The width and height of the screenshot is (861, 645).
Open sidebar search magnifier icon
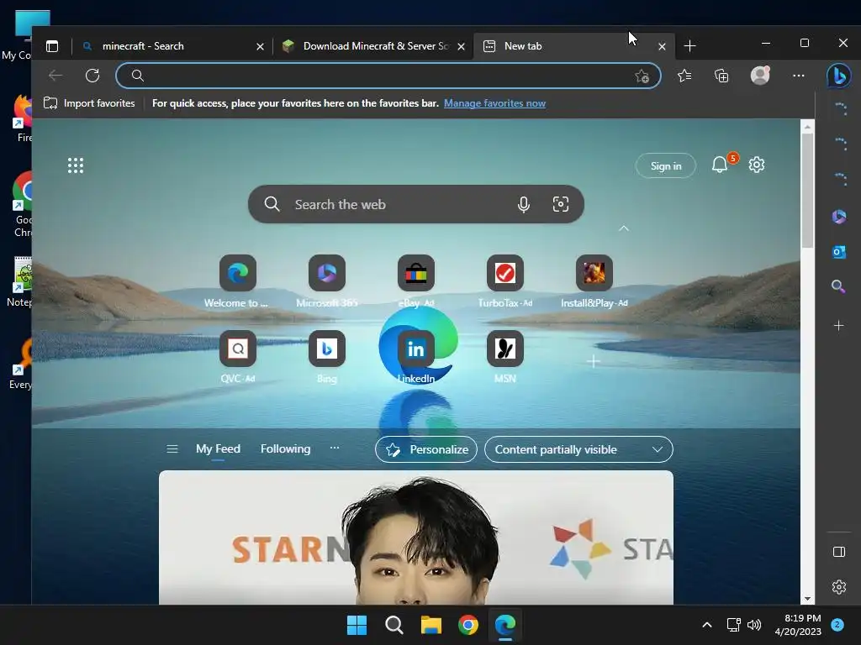pyautogui.click(x=838, y=286)
